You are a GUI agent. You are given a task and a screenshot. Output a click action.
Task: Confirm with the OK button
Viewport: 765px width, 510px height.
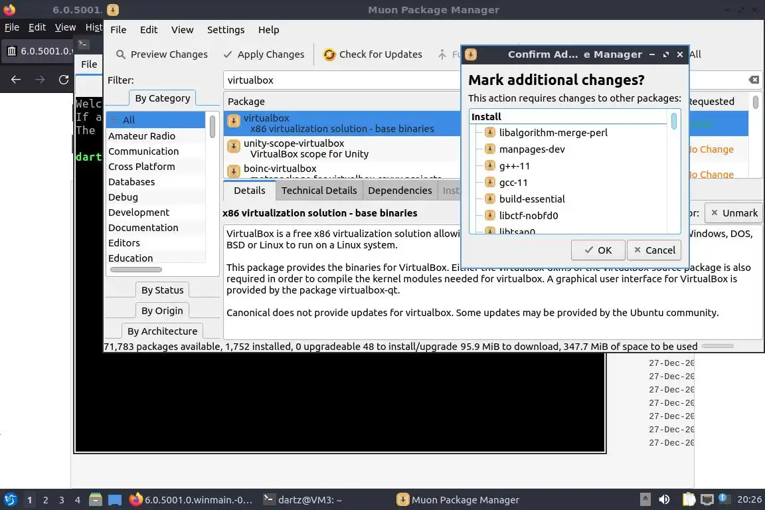[x=598, y=250]
